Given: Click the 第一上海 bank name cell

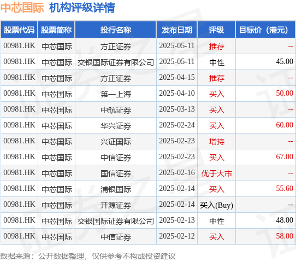Looking at the screenshot, I should click(116, 94).
